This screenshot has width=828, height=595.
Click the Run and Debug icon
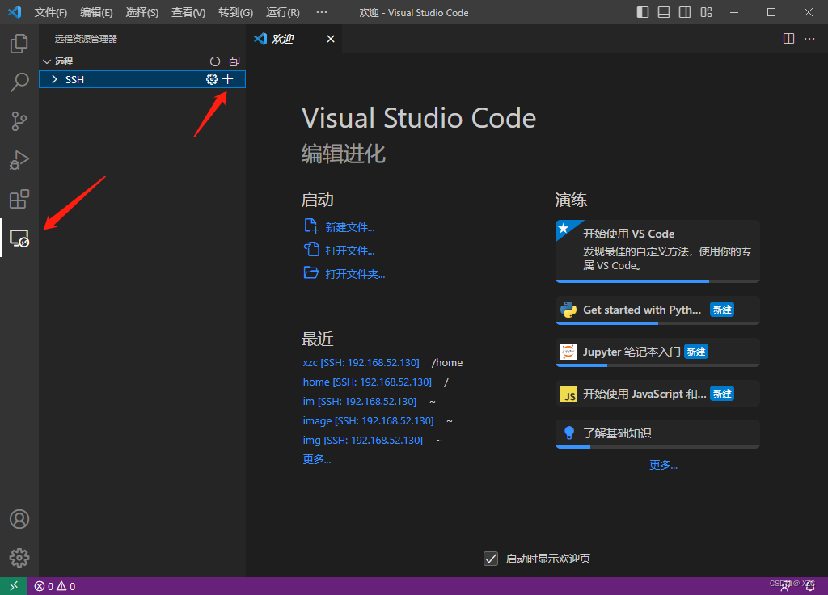[x=19, y=160]
